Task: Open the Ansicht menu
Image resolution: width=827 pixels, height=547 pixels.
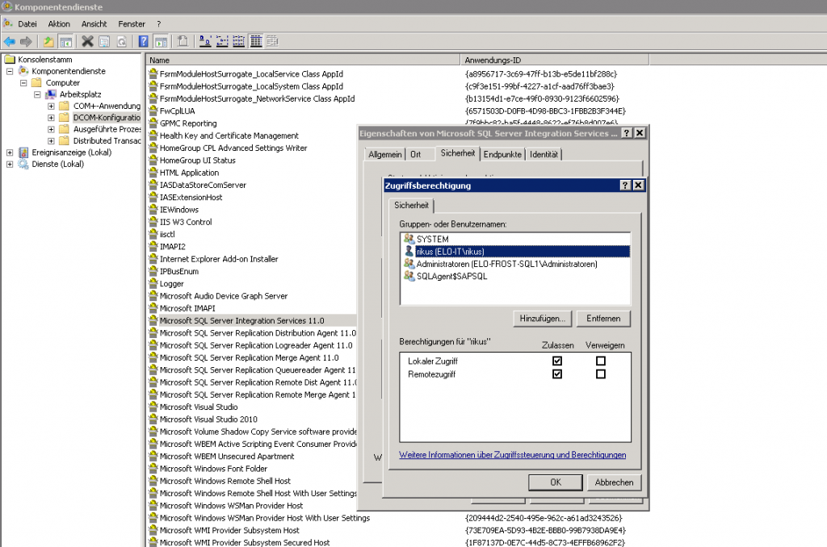Action: pos(94,23)
